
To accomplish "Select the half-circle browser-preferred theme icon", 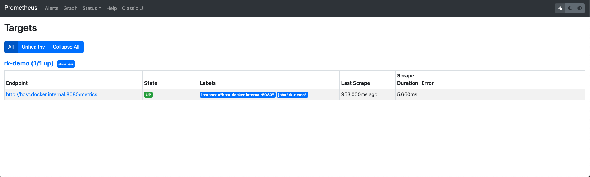I will pyautogui.click(x=580, y=8).
